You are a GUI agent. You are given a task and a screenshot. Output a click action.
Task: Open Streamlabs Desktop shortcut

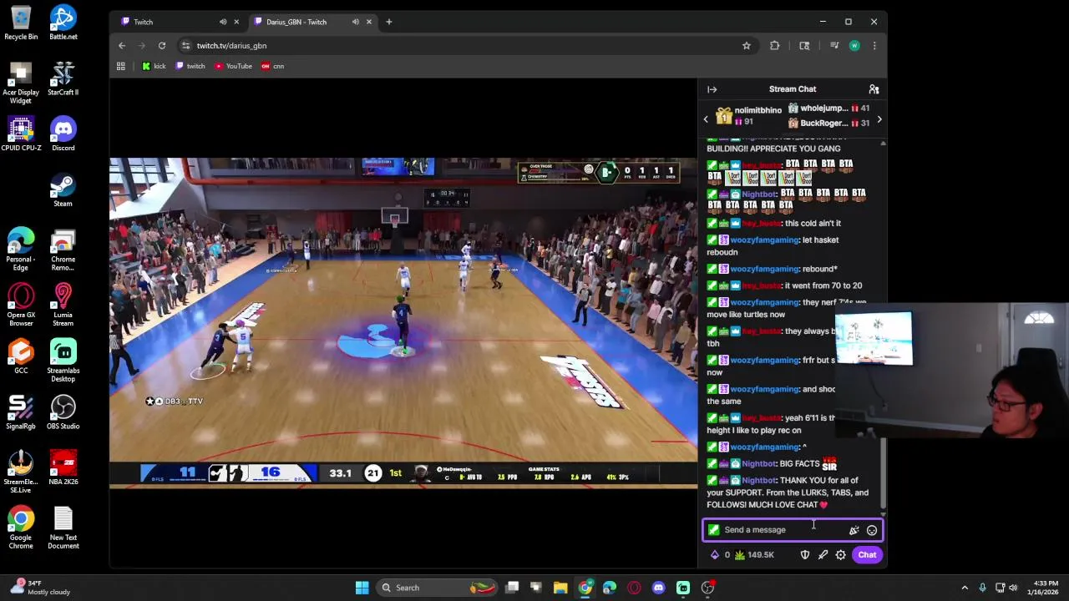click(63, 360)
